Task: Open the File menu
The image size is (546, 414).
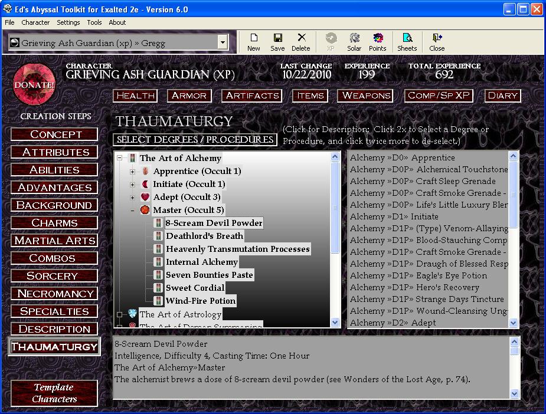Action: pyautogui.click(x=9, y=22)
